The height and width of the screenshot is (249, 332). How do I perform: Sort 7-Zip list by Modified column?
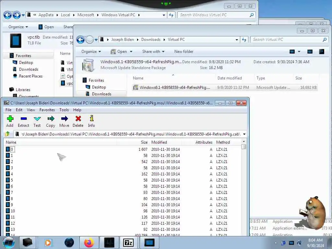159,142
